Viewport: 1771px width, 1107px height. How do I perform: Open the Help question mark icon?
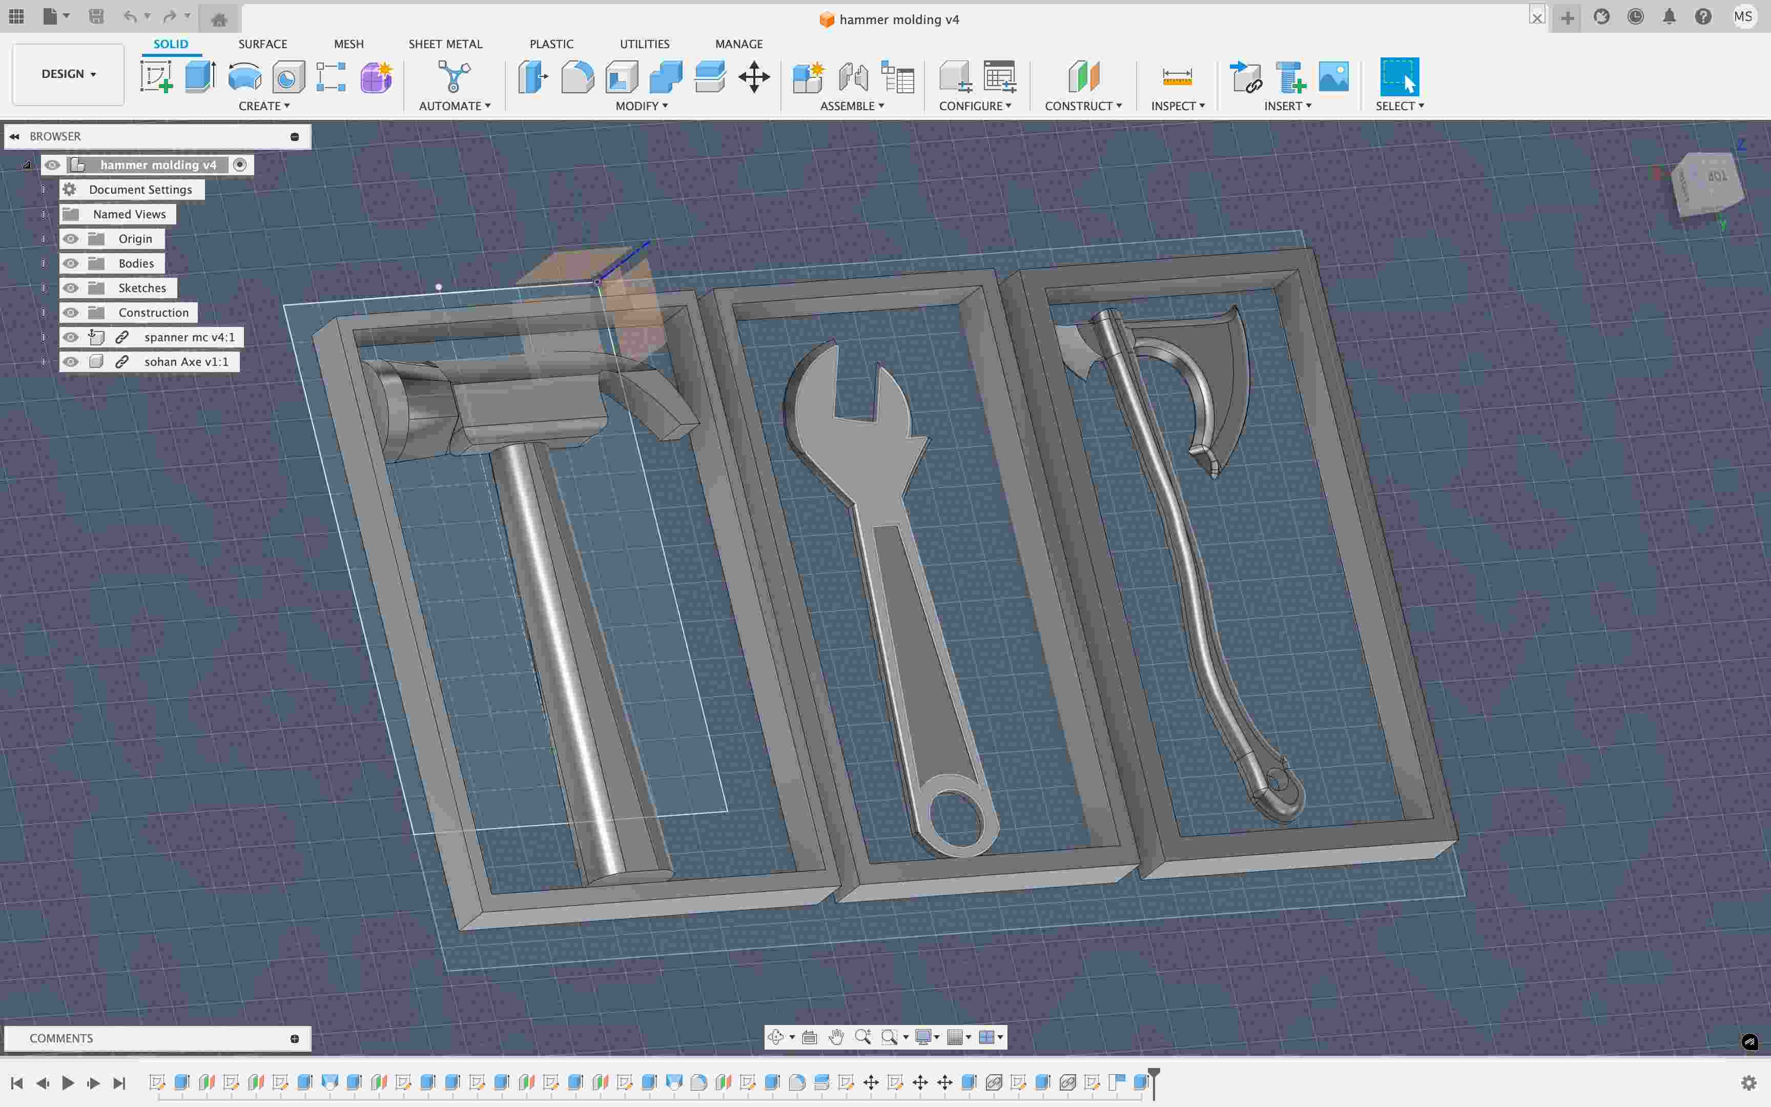click(x=1703, y=17)
